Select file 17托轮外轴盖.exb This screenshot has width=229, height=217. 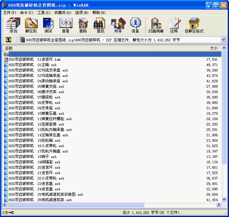[x=38, y=151]
